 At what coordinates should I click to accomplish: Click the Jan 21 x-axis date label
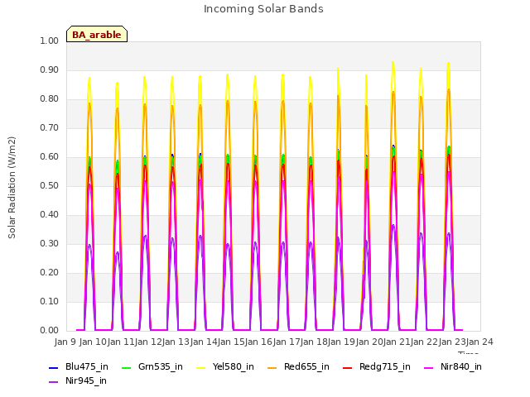pos(397,342)
